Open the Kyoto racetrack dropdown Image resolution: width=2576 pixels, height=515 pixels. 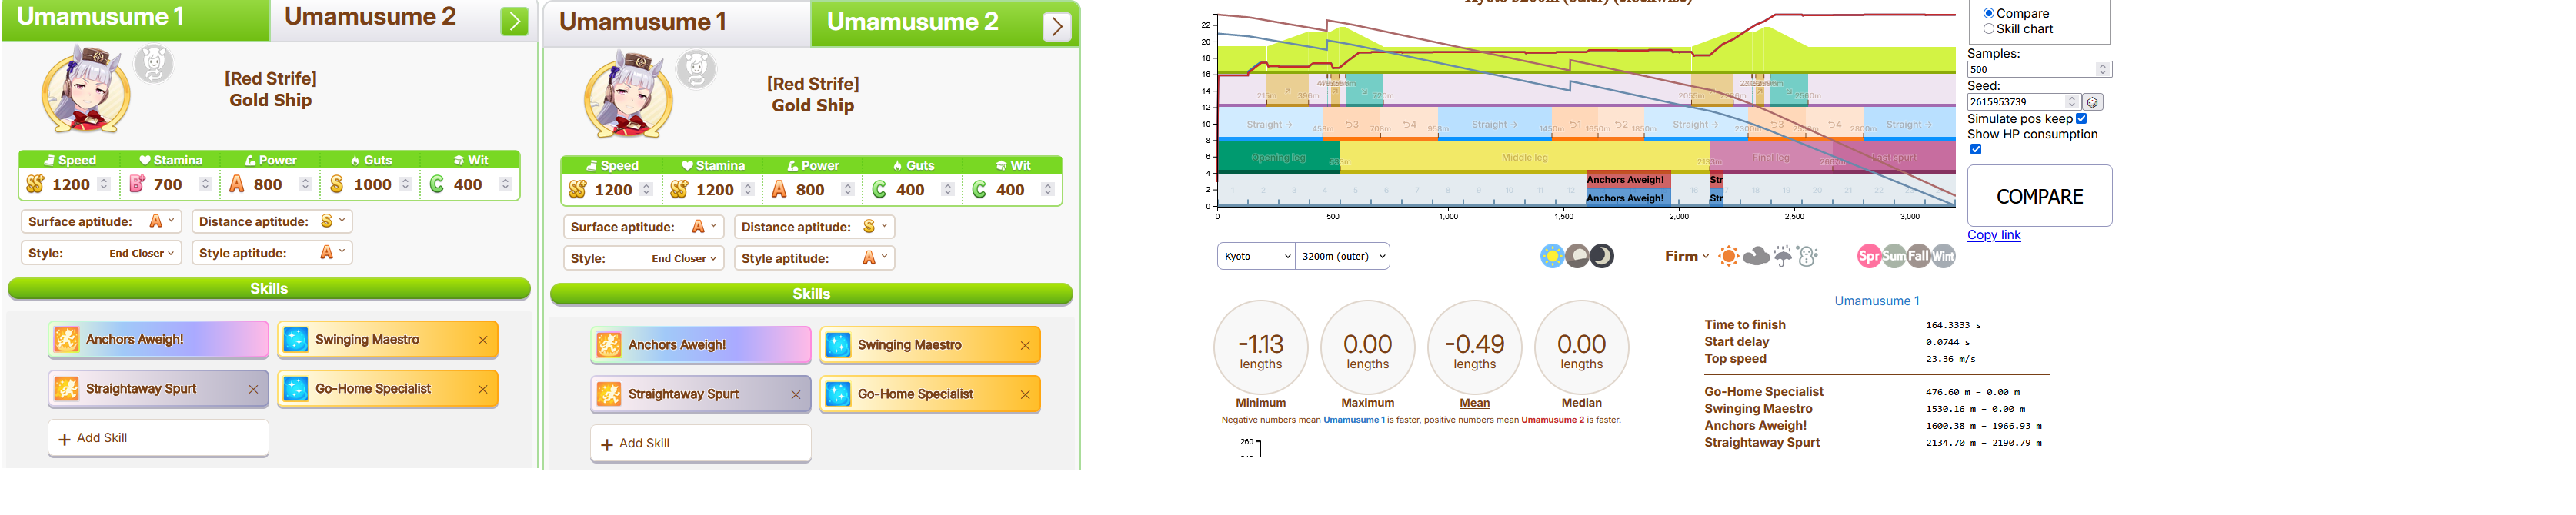tap(1256, 257)
